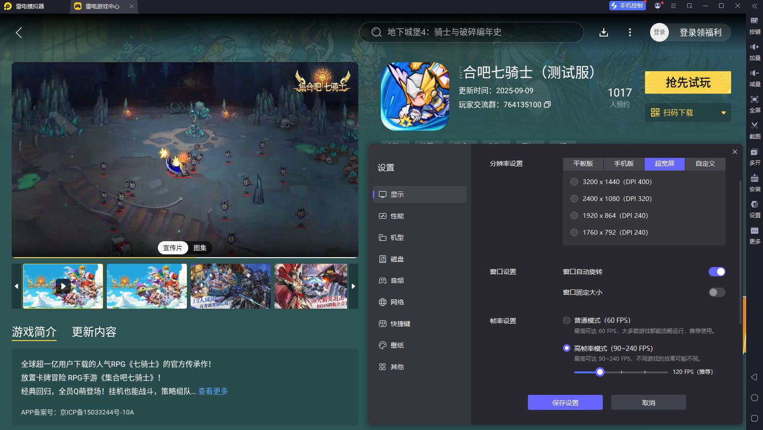Select the 显示 settings section
763x430 pixels.
[x=420, y=194]
